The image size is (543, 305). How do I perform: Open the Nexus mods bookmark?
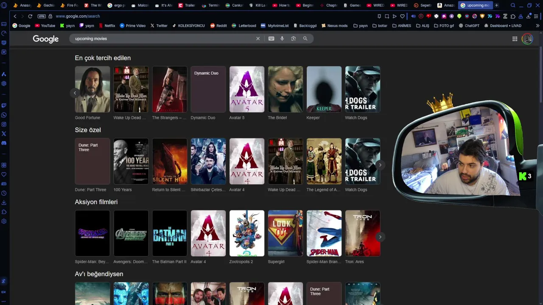[x=335, y=25]
